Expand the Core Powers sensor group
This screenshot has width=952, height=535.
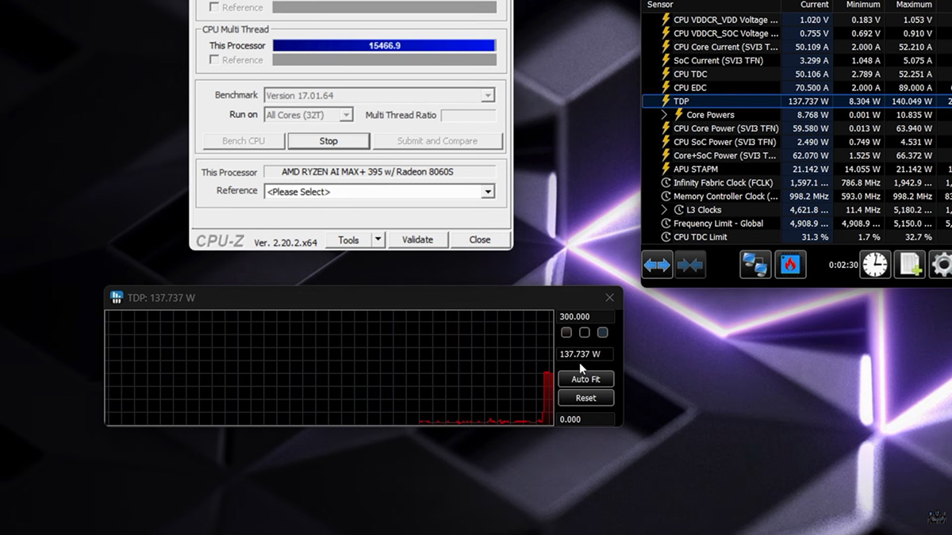click(665, 115)
